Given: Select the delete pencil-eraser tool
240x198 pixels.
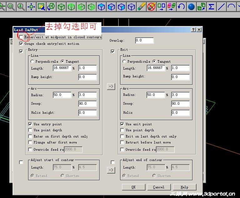Looking at the screenshot, I should click(141, 7).
